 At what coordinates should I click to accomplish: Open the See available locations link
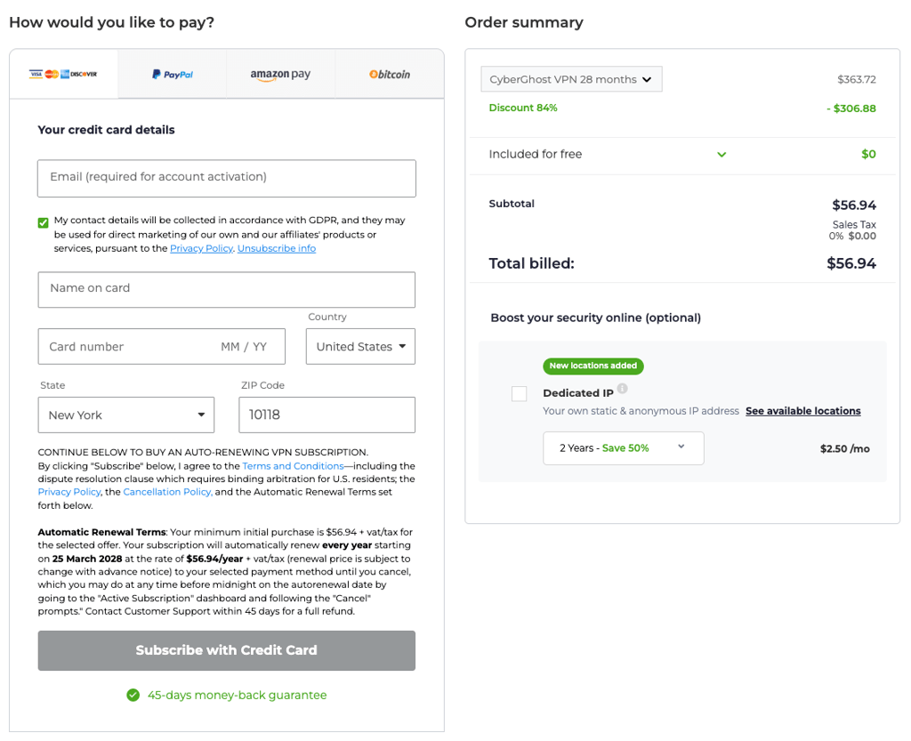(x=803, y=411)
